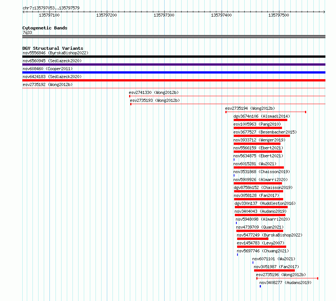Image resolution: width=336 pixels, height=301 pixels.
Task: Click the gray 7q33 cytogenetic band
Action: tap(174, 37)
